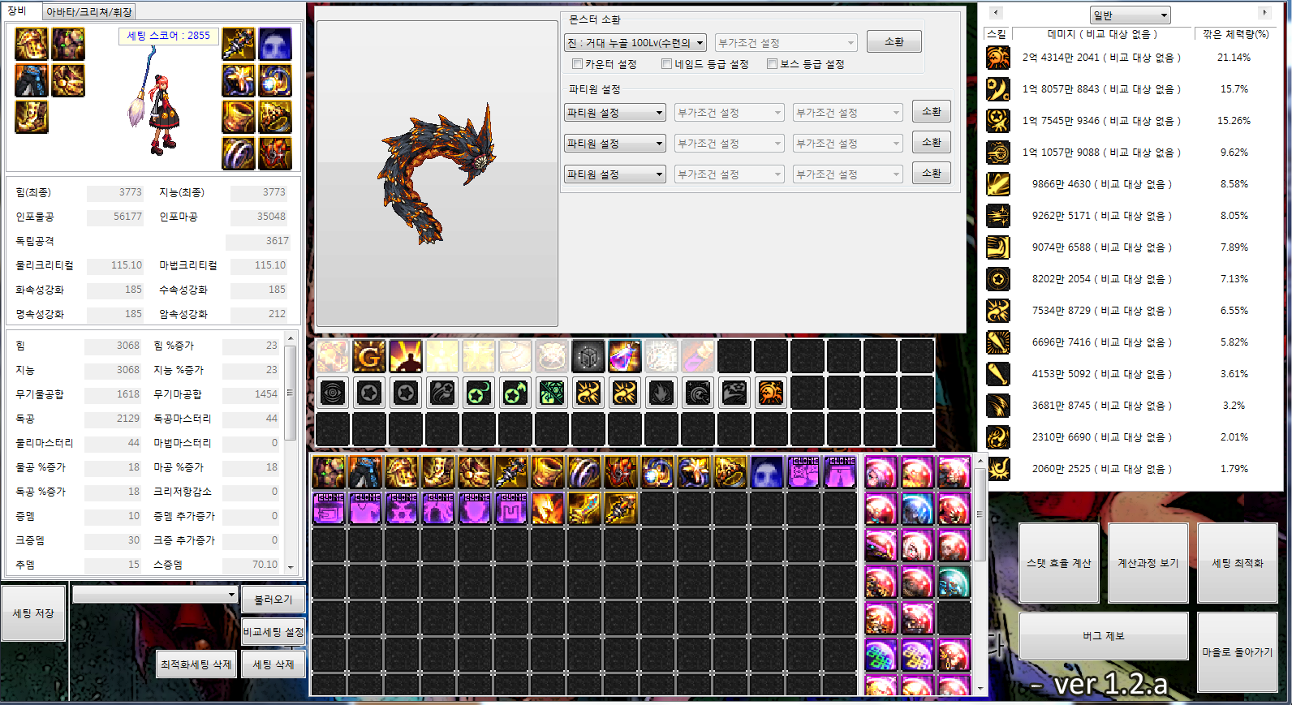Start 세팅 최적화
Screen dimensions: 1292x705
[x=1238, y=563]
